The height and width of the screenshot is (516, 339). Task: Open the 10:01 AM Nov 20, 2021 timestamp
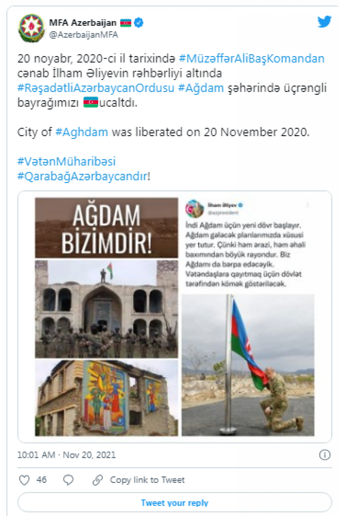(66, 455)
